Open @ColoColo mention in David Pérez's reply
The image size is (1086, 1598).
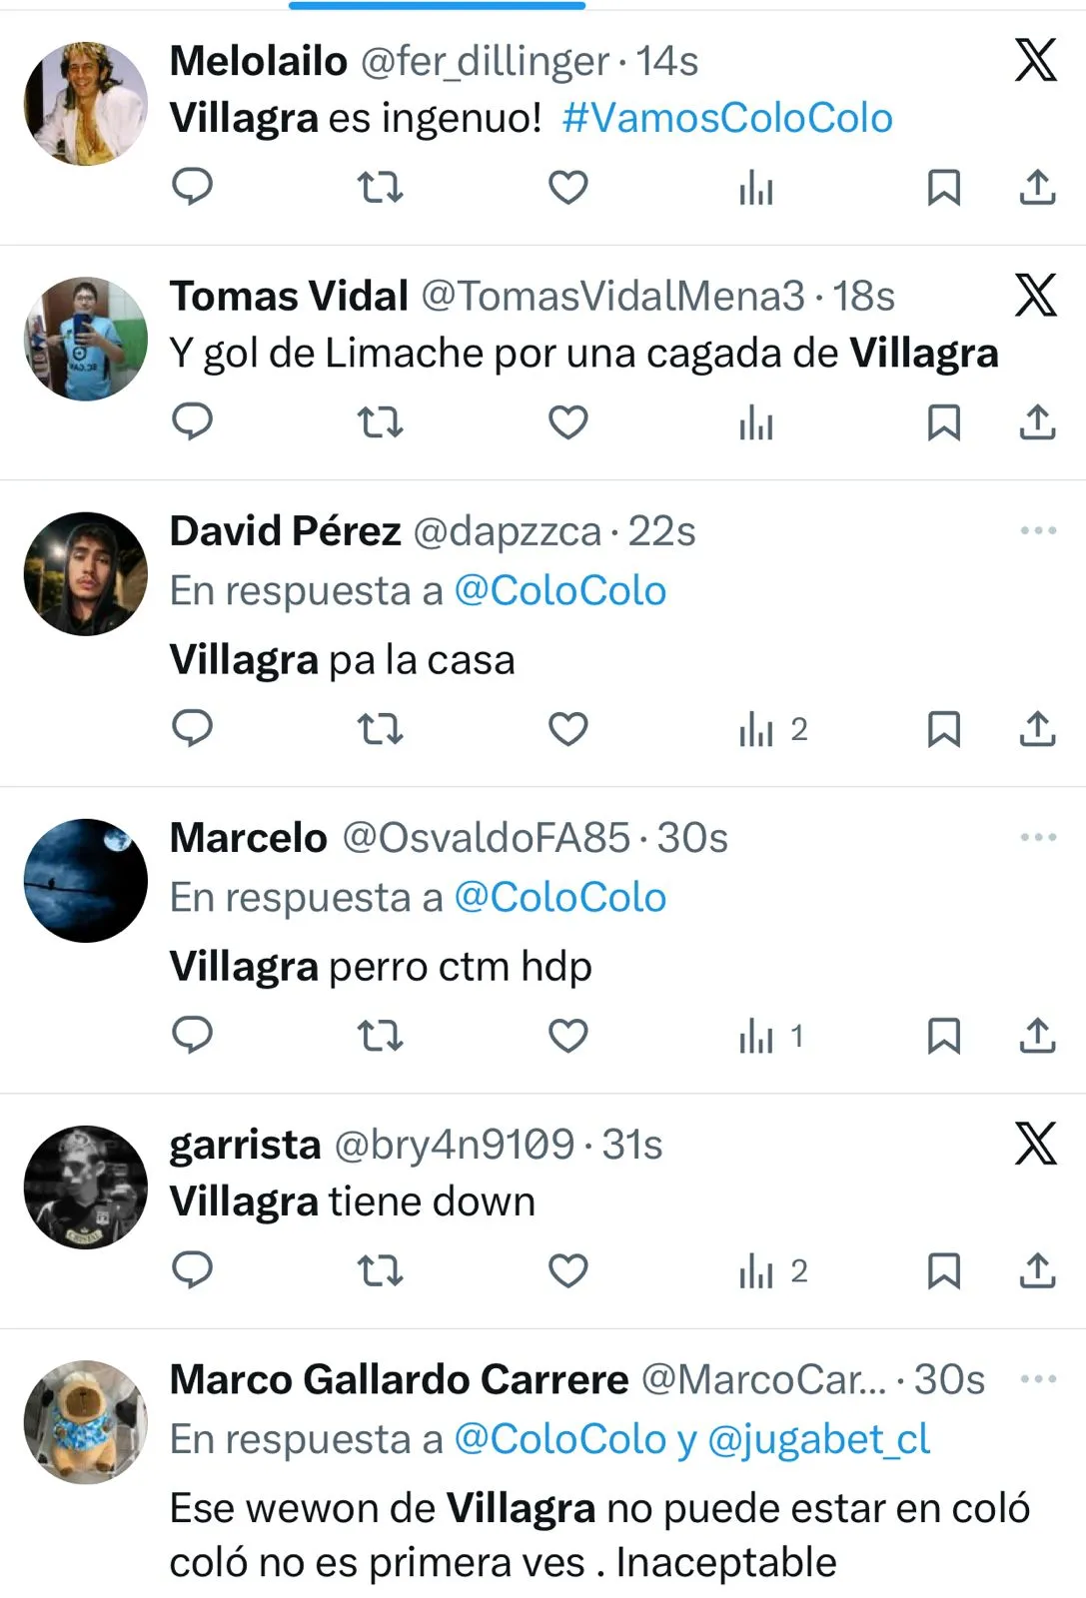(559, 590)
